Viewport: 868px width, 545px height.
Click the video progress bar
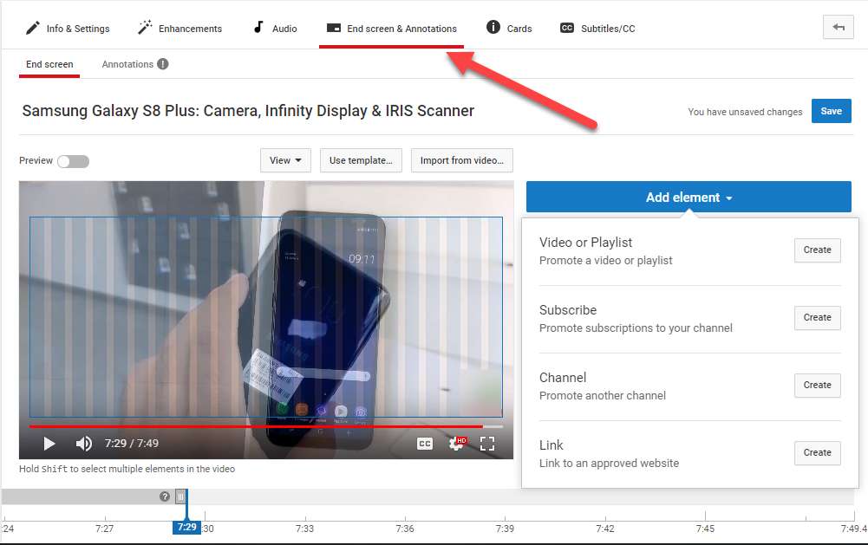265,426
